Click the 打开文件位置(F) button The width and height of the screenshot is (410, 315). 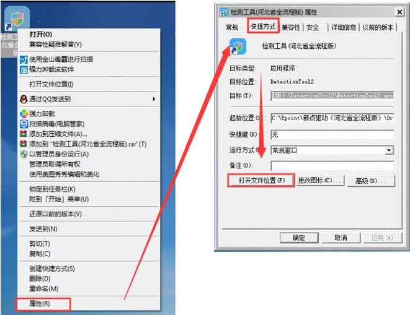tap(262, 180)
